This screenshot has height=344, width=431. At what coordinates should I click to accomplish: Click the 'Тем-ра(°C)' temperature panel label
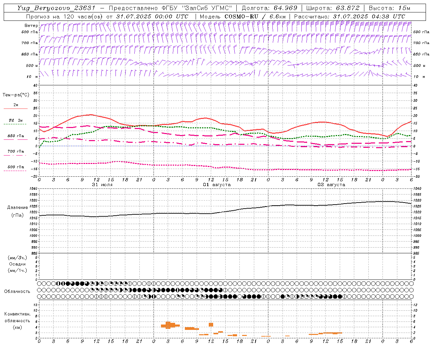coord(16,95)
